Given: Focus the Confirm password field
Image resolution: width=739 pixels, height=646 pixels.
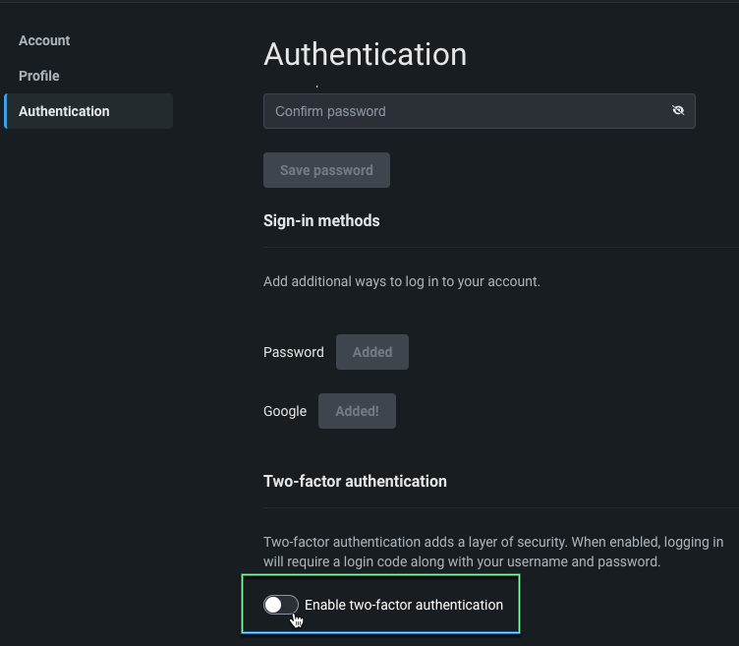Looking at the screenshot, I should click(462, 111).
